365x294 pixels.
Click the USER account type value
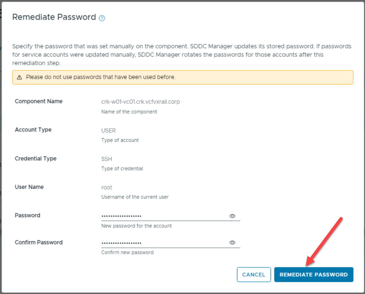[x=108, y=130]
